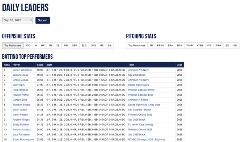This screenshot has width=246, height=142.
Task: Switch to the AVG offensive tab
Action: pyautogui.click(x=28, y=46)
